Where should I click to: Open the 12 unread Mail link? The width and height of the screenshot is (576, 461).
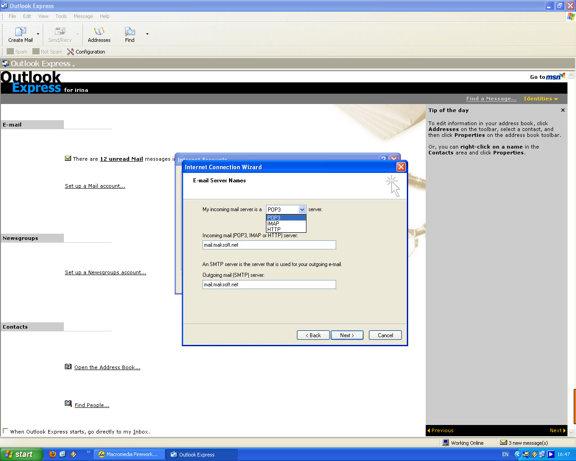tap(121, 159)
